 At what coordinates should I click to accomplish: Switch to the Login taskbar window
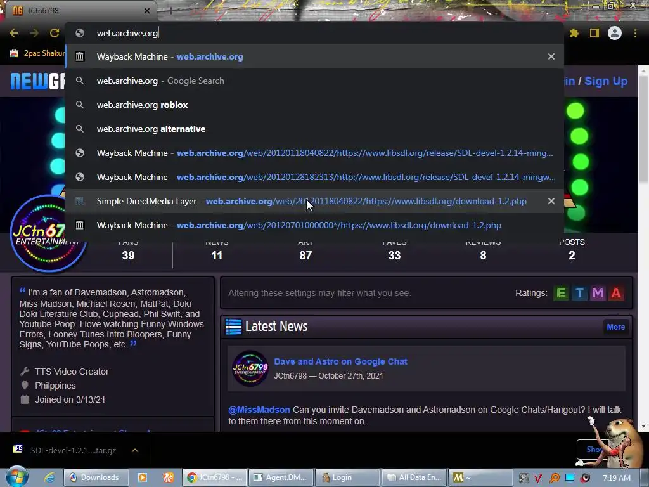[347, 478]
